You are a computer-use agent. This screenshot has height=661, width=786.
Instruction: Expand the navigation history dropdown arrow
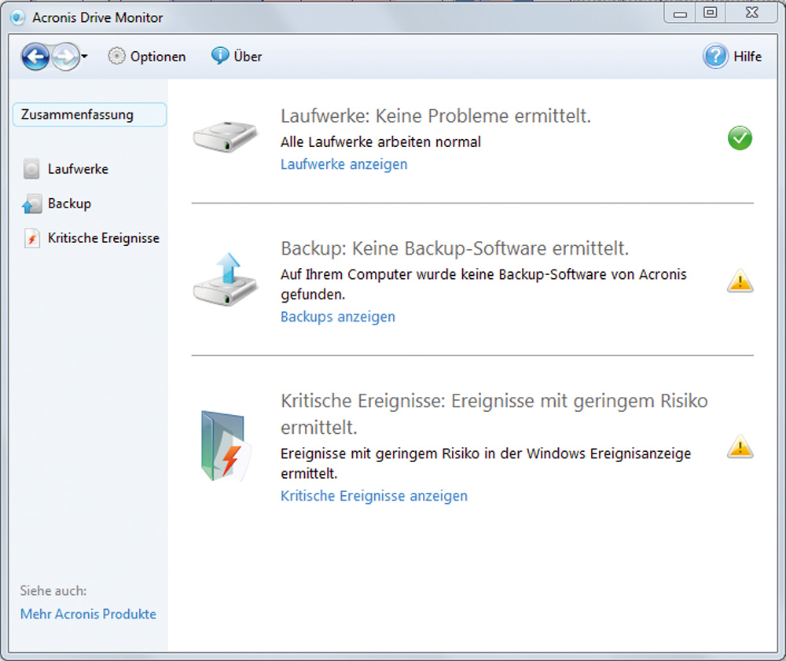pyautogui.click(x=85, y=56)
